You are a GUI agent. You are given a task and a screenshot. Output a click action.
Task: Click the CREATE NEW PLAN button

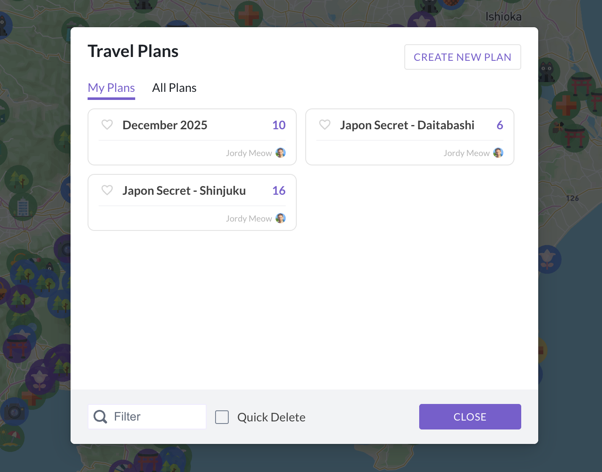click(x=462, y=57)
